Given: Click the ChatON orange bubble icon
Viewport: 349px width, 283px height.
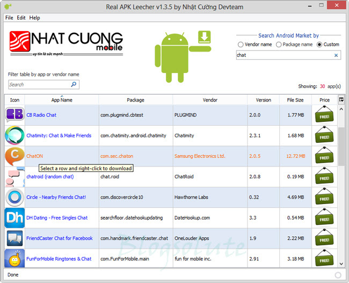Looking at the screenshot, I should pos(14,156).
